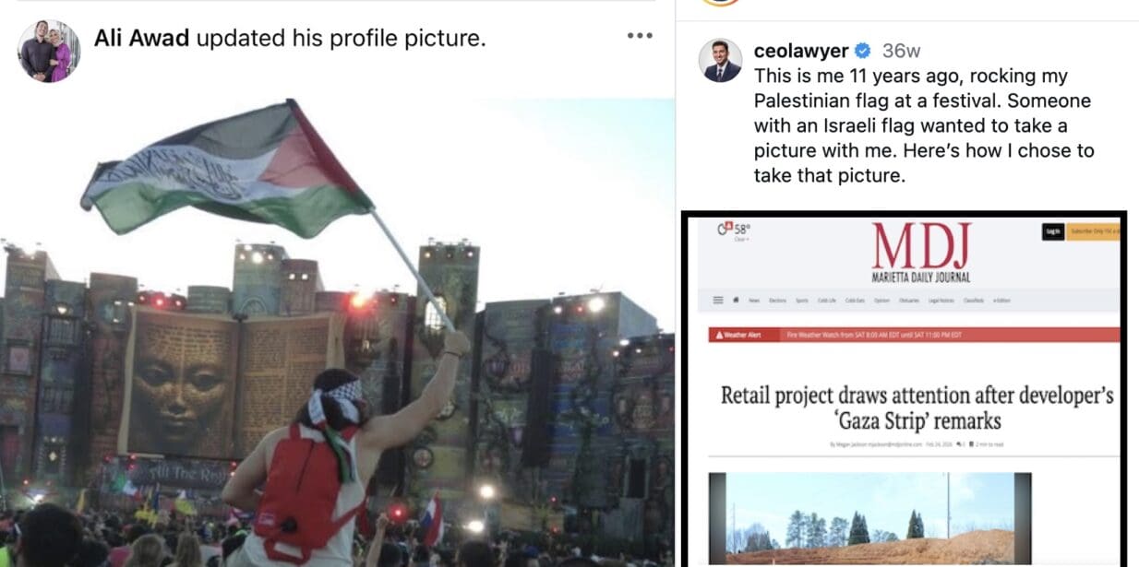
Task: Open the Ali Awad name link
Action: (142, 39)
